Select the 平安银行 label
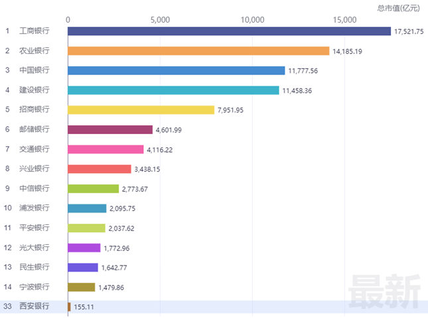This screenshot has width=428, height=318. click(34, 228)
